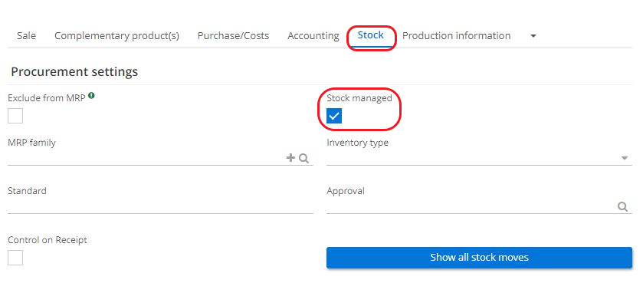
Task: Click the Inventory type label
Action: click(358, 143)
